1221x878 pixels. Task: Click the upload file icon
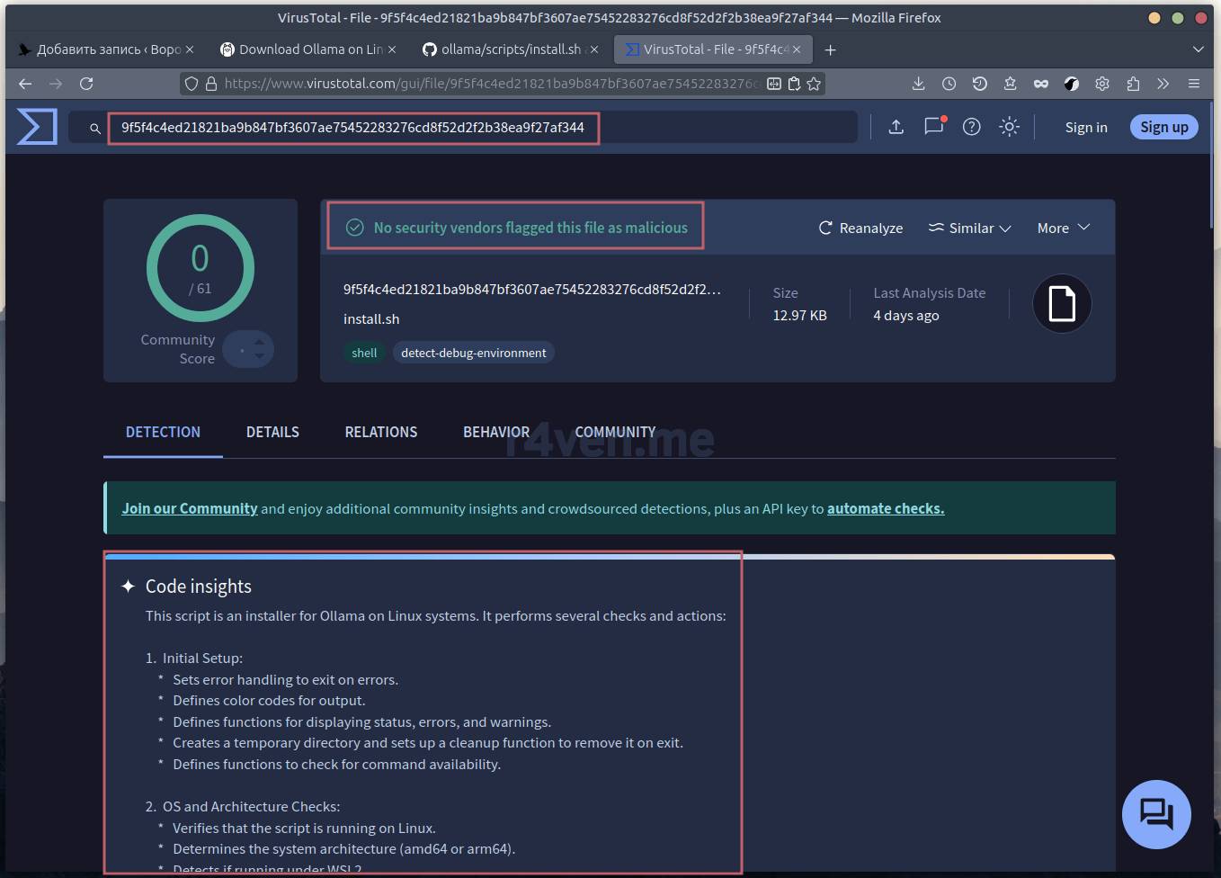(x=896, y=127)
